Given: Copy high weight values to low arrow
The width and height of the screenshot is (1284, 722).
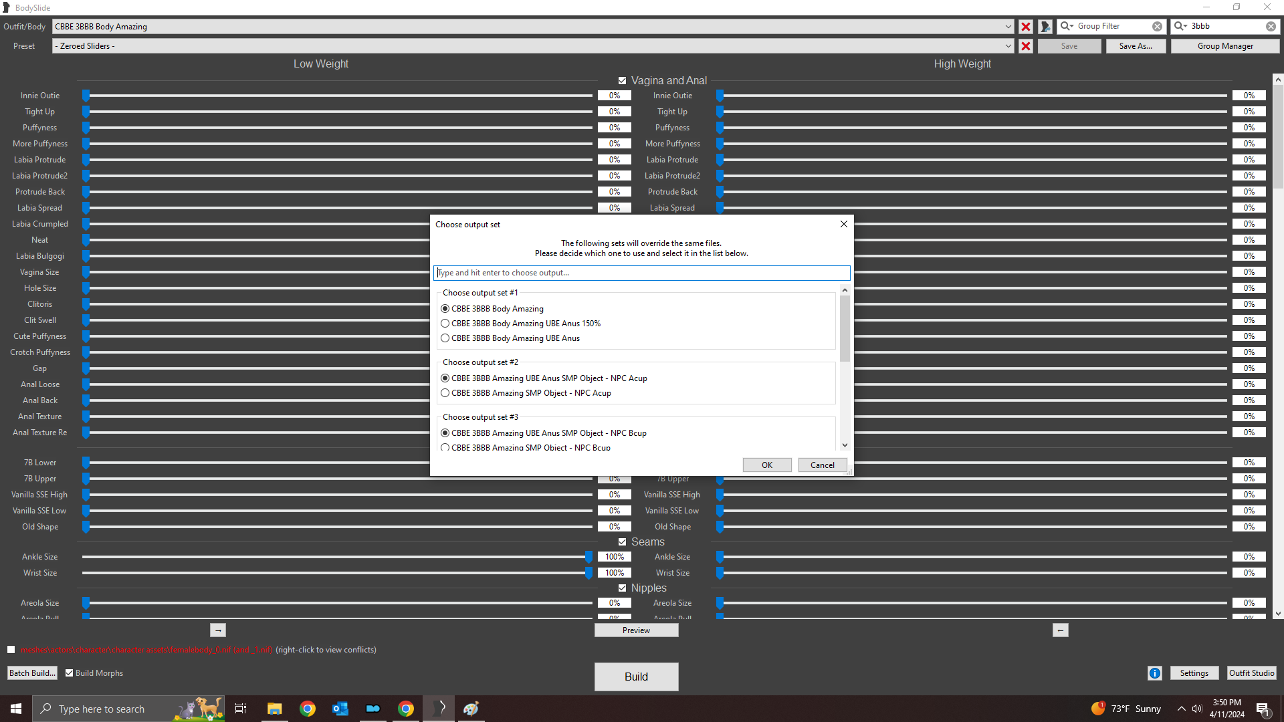Looking at the screenshot, I should 1061,630.
